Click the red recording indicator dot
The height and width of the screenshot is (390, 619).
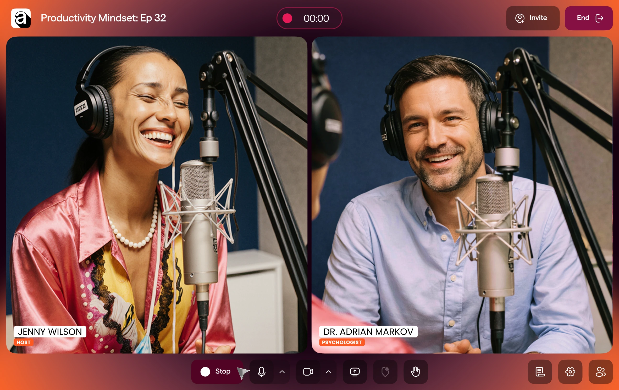click(287, 18)
